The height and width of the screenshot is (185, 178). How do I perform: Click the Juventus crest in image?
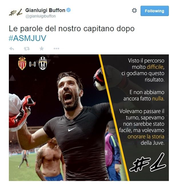click(x=43, y=63)
